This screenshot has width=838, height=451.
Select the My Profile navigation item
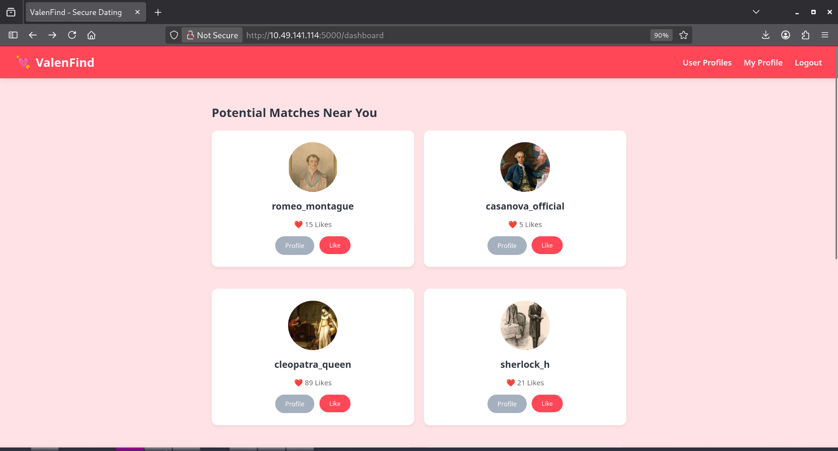pyautogui.click(x=763, y=62)
